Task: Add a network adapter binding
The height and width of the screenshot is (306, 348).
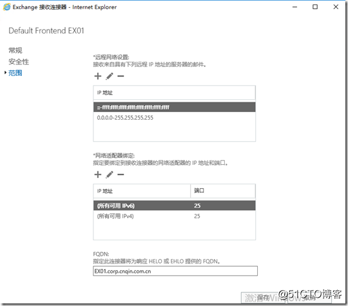Action: [98, 175]
